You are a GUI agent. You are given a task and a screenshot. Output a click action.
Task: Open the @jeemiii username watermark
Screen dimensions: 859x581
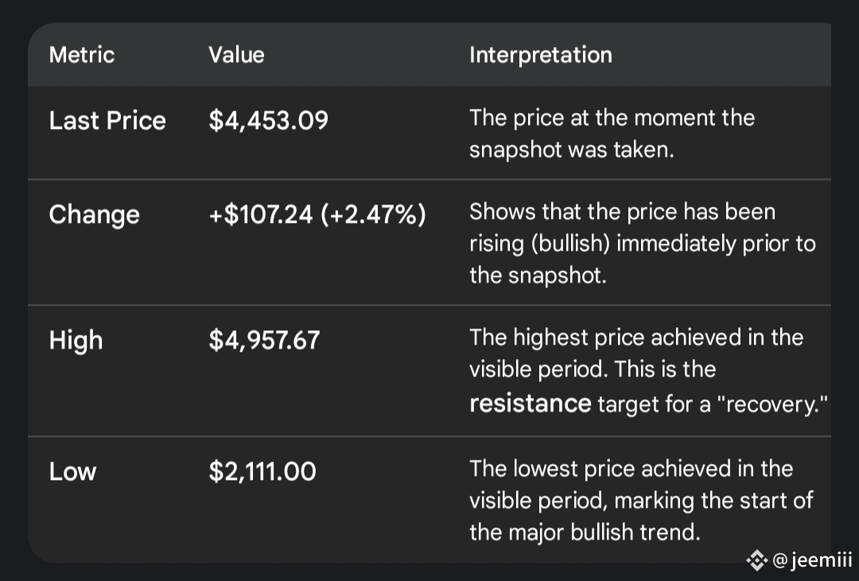click(811, 562)
